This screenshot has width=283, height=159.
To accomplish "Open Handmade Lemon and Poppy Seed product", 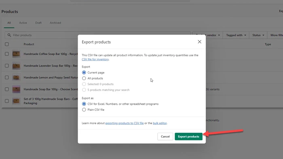I will point(51,78).
